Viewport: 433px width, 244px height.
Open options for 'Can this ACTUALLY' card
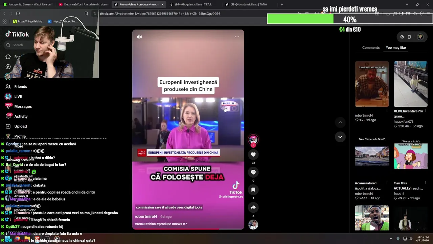(x=426, y=183)
